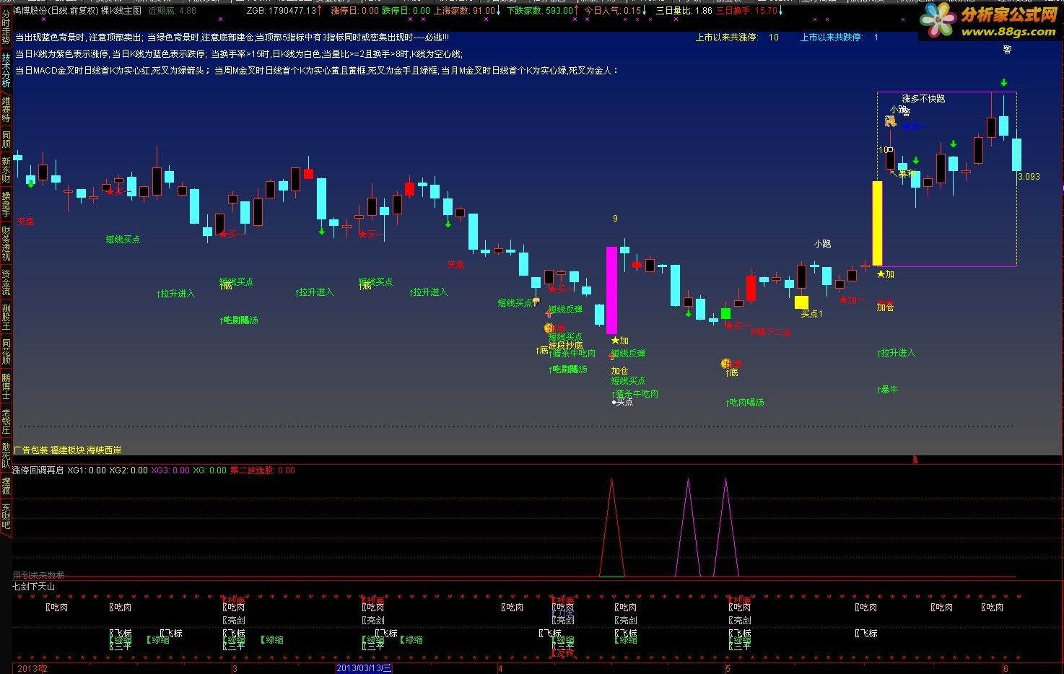Viewport: 1064px width, 674px height.
Task: Select the 测股王 sidebar tab
Action: pyautogui.click(x=6, y=317)
